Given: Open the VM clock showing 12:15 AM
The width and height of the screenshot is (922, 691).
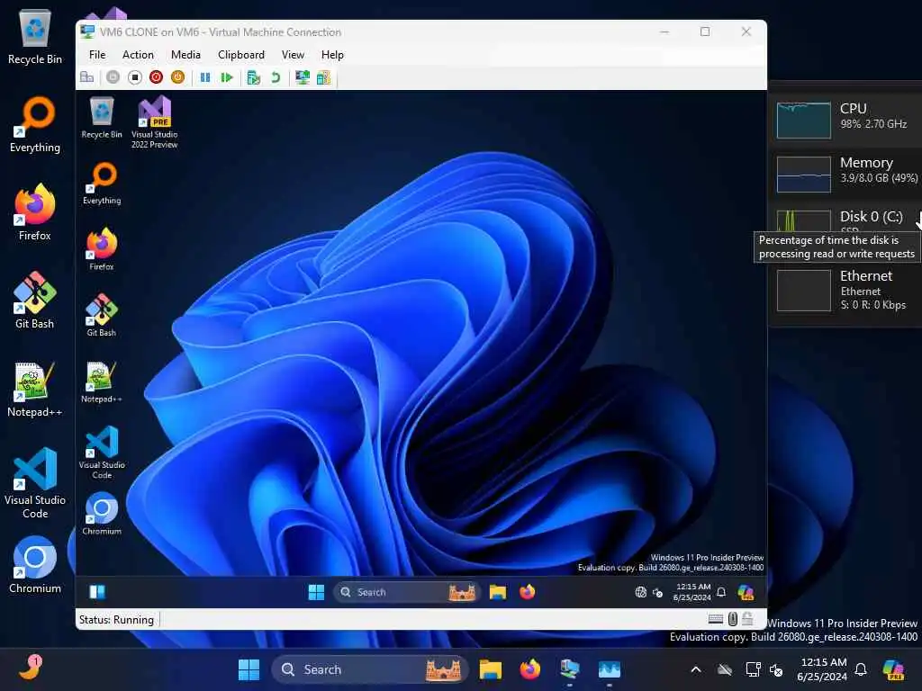Looking at the screenshot, I should [x=692, y=592].
